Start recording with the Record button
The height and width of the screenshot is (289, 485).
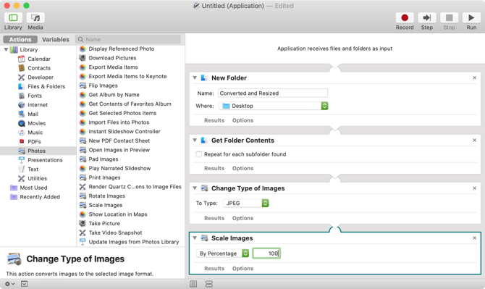pos(404,17)
